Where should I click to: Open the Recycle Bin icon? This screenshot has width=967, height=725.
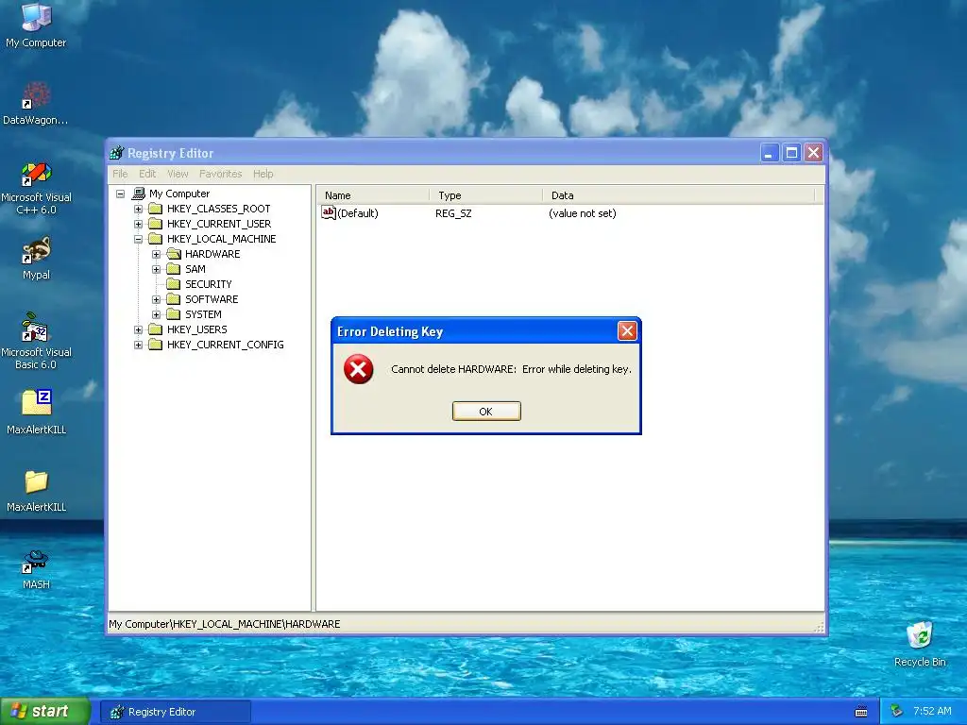coord(920,644)
